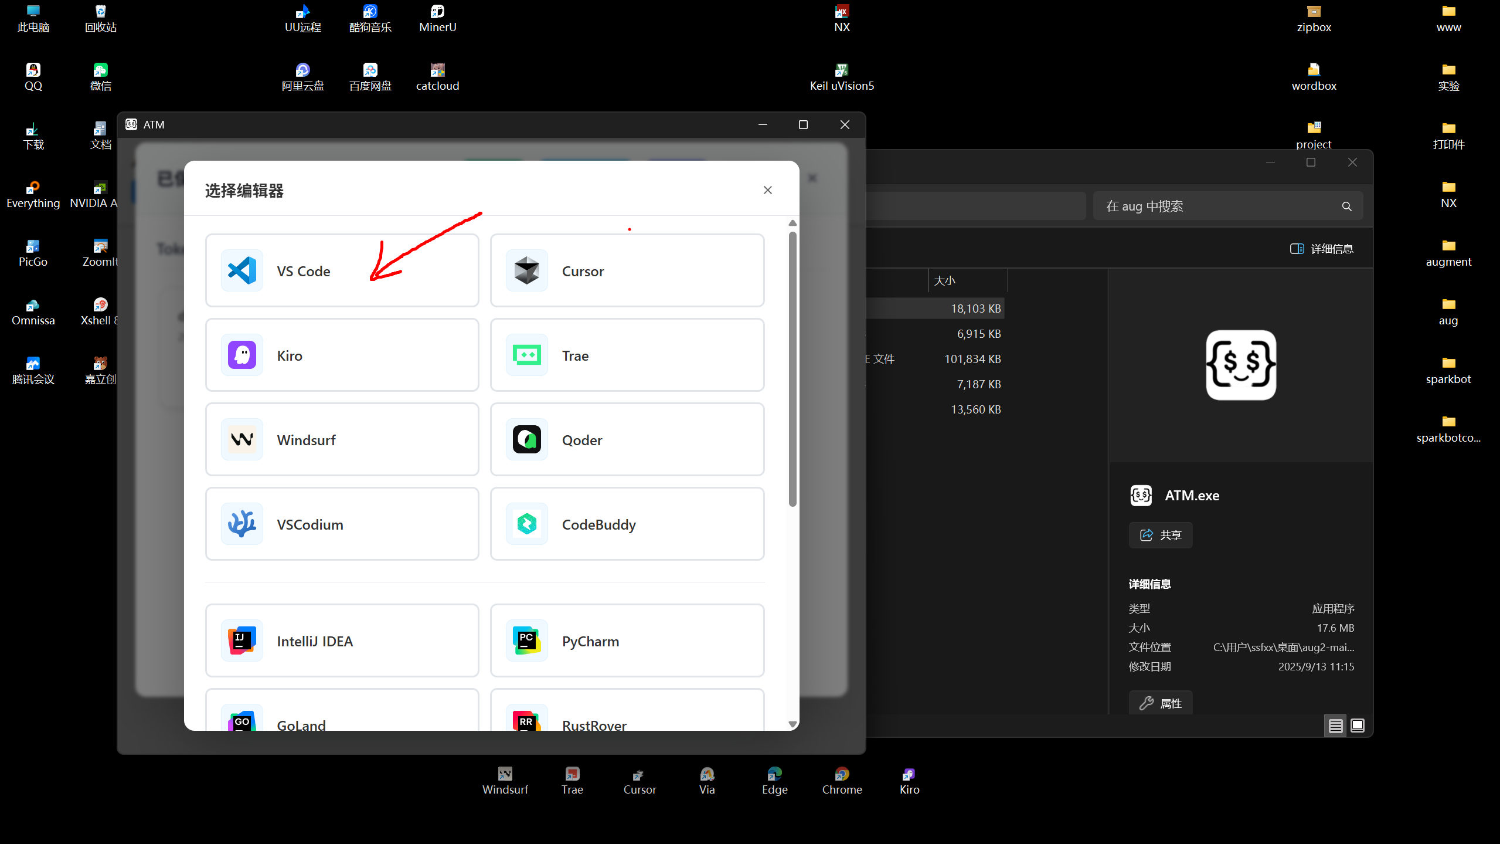Click the dialog scroll-up arrow
1500x844 pixels.
[792, 223]
